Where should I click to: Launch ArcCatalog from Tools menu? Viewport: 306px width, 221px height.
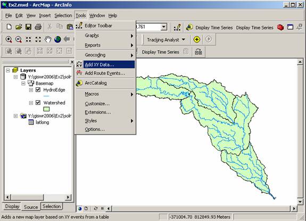coord(105,83)
